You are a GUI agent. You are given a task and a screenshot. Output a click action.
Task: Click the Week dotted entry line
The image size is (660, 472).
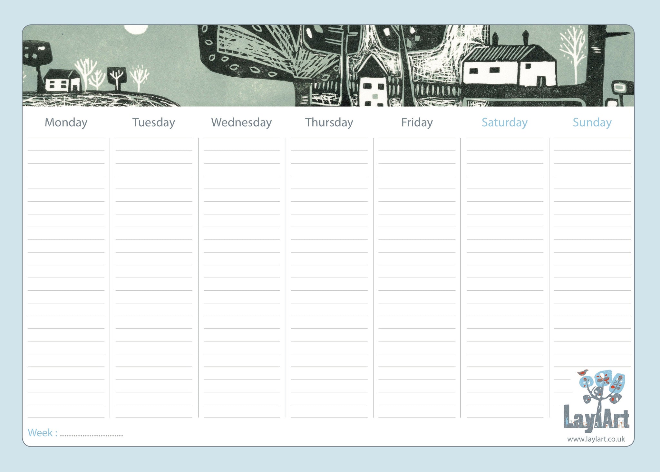92,436
